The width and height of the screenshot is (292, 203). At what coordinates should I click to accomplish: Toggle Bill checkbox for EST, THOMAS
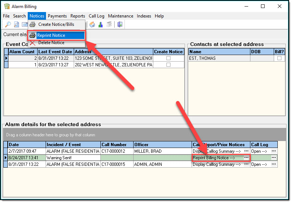pyautogui.click(x=279, y=58)
